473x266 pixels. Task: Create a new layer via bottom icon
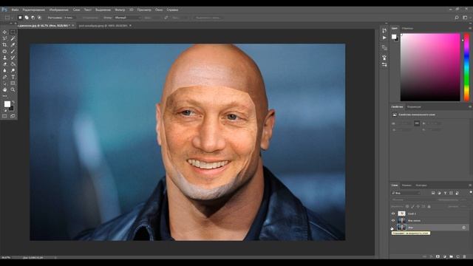click(457, 256)
